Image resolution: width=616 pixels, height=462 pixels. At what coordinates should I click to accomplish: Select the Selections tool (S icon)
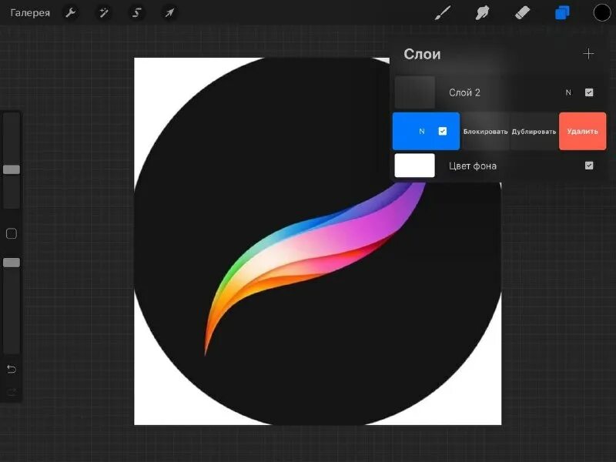[136, 12]
